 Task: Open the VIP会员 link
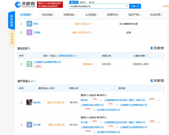(x=166, y=6)
